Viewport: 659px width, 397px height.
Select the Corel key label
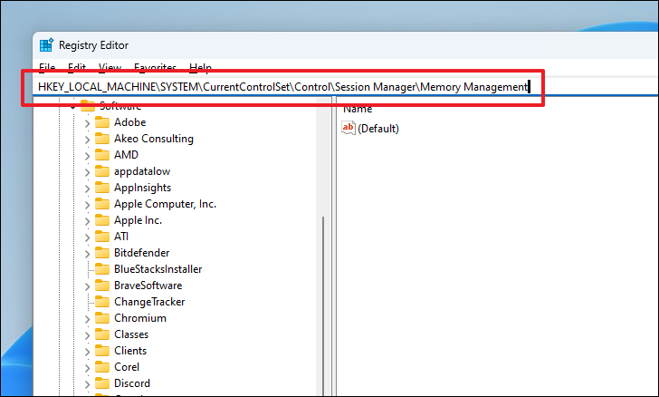[x=127, y=367]
